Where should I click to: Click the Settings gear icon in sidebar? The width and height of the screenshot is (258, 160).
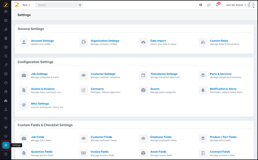[x=6, y=145]
